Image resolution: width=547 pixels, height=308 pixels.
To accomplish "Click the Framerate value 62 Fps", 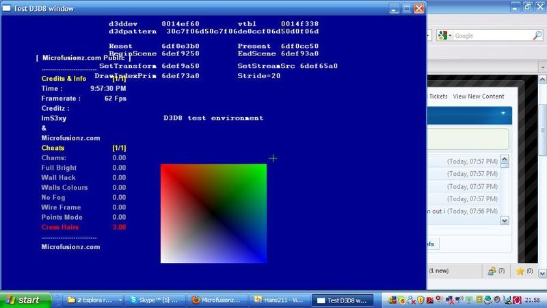I will pos(115,99).
